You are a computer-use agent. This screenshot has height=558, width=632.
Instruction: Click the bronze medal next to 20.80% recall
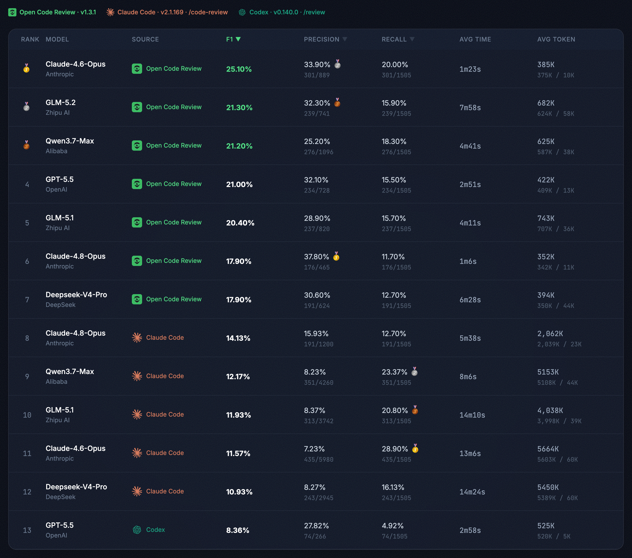(x=415, y=410)
